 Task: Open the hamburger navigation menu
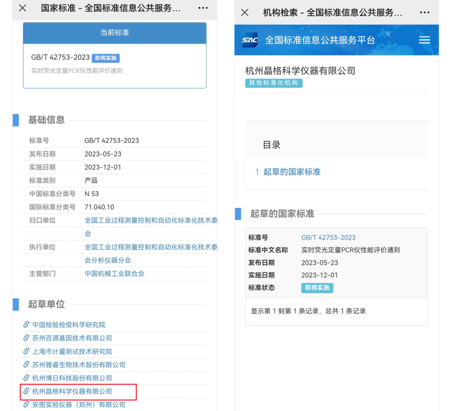(424, 40)
